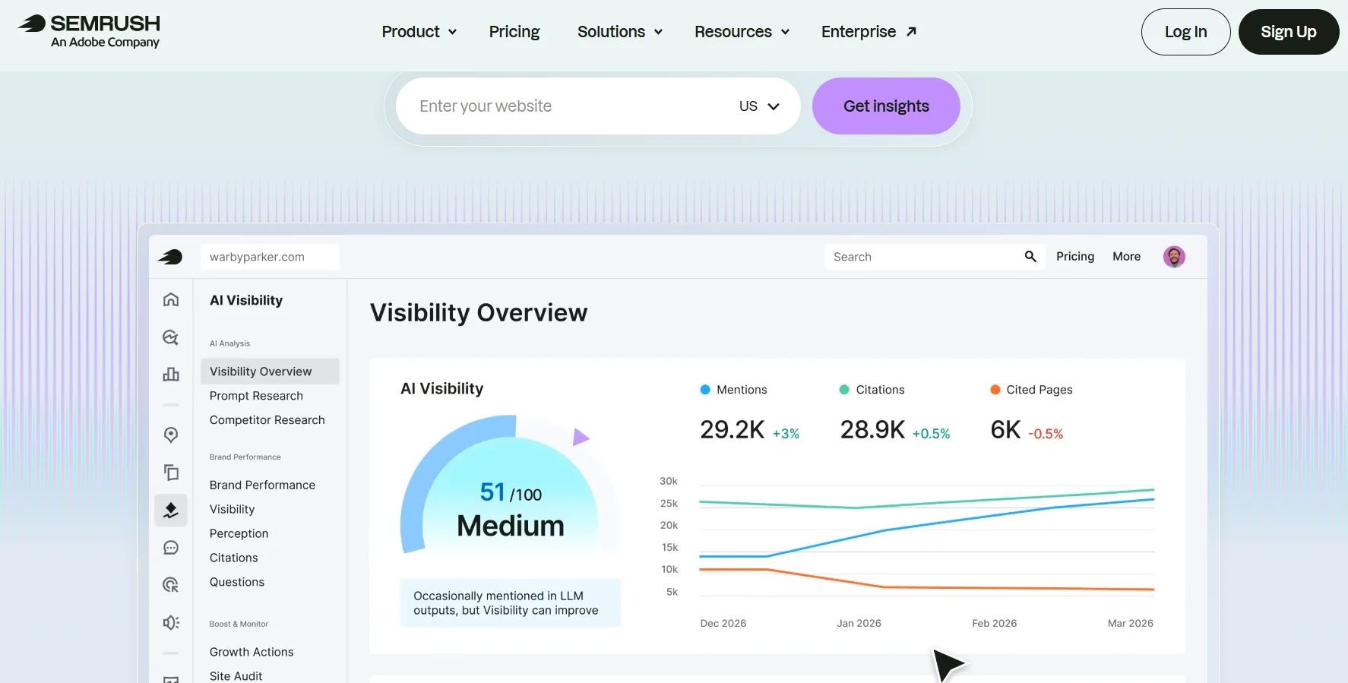This screenshot has height=683, width=1348.
Task: Open Competitor Research in the sidebar
Action: 267,420
